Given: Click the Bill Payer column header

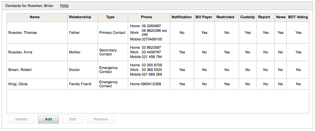Looking at the screenshot, I should pos(204,18).
